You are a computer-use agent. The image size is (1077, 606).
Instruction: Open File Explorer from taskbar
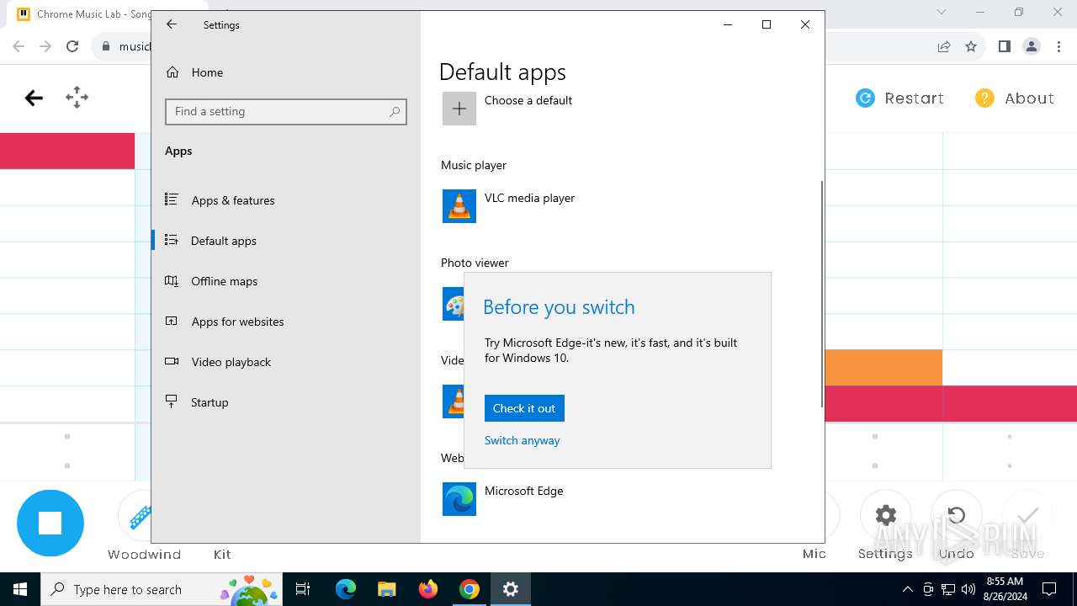pyautogui.click(x=386, y=589)
